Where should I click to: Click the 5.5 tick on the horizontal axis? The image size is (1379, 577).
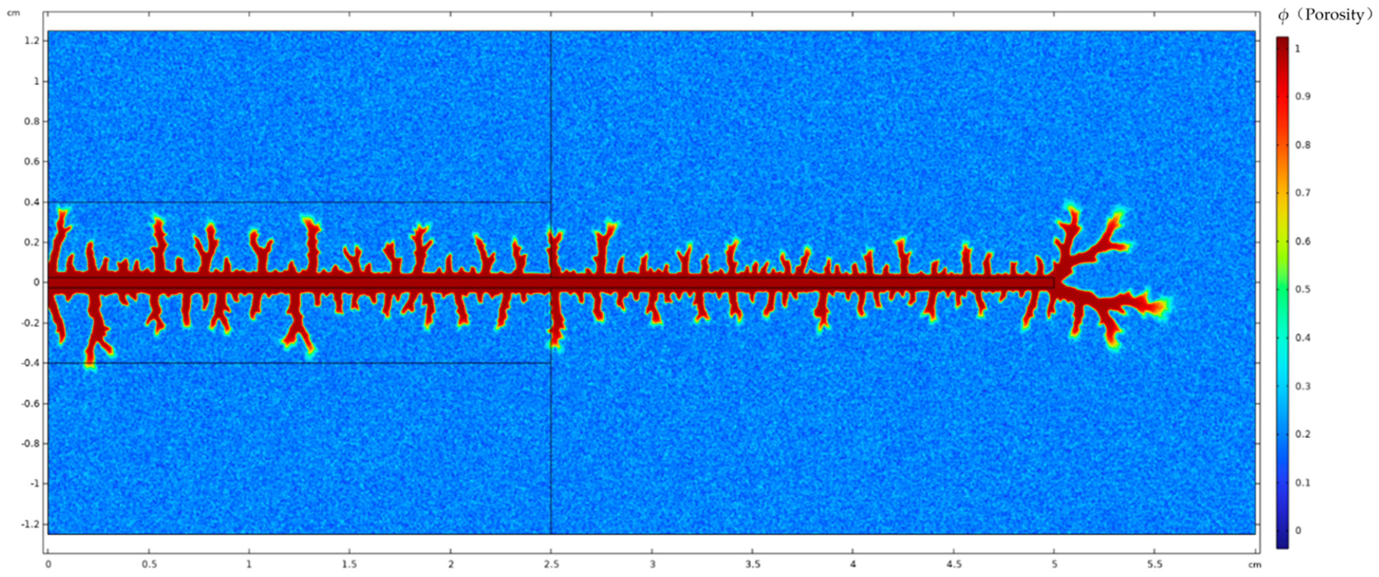(x=1155, y=564)
